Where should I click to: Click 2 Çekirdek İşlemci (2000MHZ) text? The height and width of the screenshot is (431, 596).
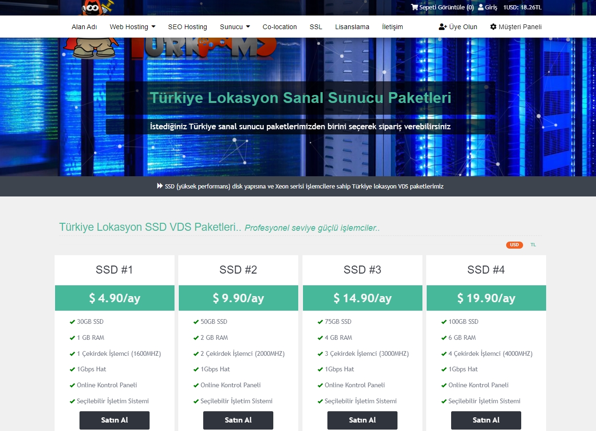pyautogui.click(x=243, y=353)
